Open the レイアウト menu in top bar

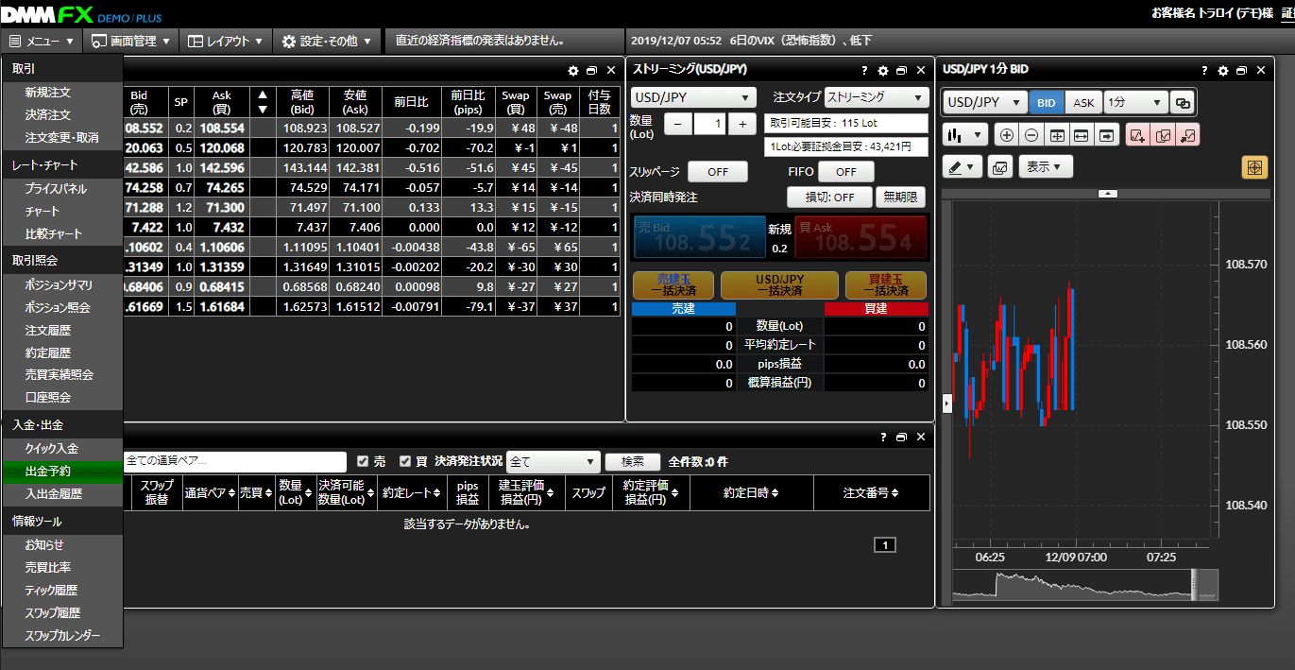tap(225, 42)
